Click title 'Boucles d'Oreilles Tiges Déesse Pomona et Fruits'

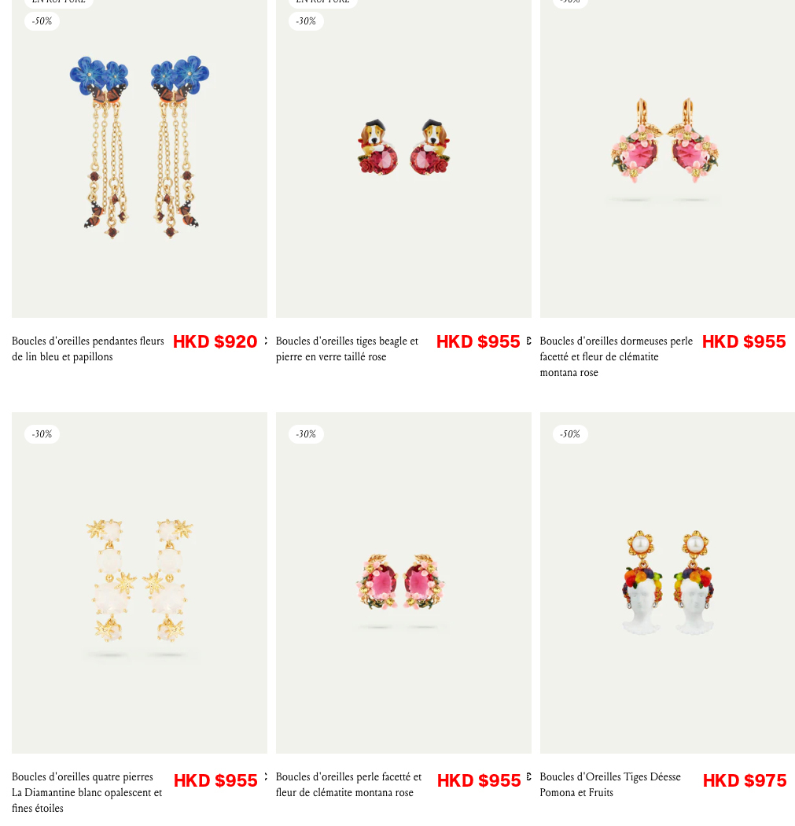610,784
